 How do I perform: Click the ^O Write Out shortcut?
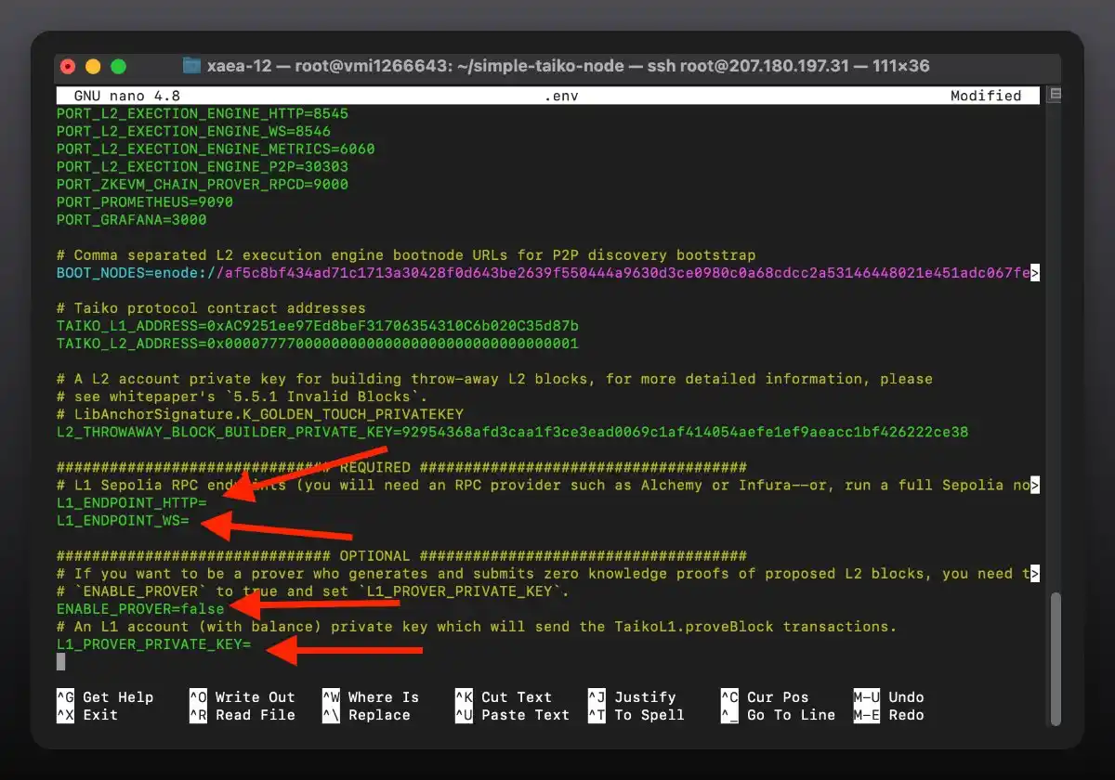point(242,697)
